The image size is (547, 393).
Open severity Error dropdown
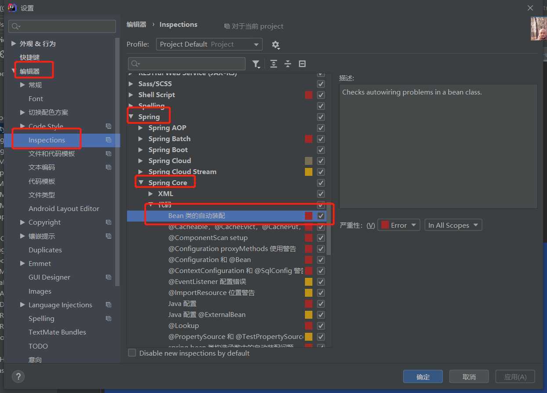point(399,225)
